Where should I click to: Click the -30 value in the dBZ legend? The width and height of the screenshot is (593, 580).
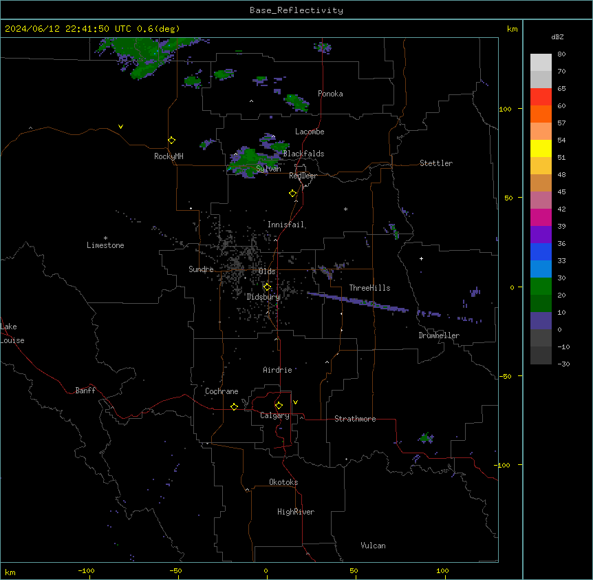563,364
